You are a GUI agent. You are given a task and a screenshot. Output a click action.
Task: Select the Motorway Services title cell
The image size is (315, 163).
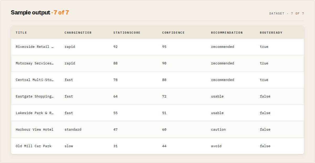click(35, 63)
